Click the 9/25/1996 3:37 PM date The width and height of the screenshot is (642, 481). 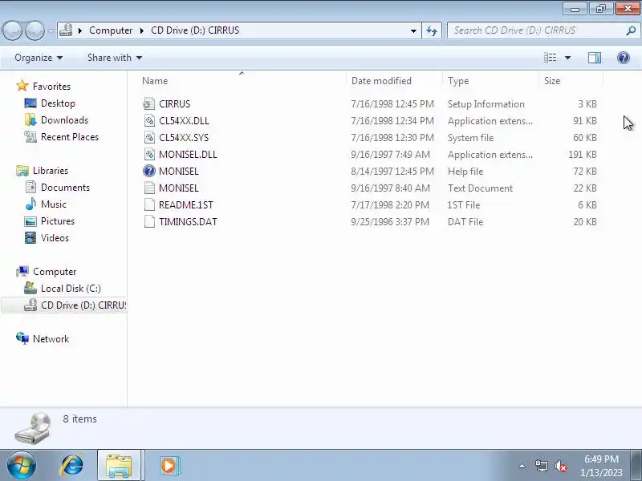390,221
